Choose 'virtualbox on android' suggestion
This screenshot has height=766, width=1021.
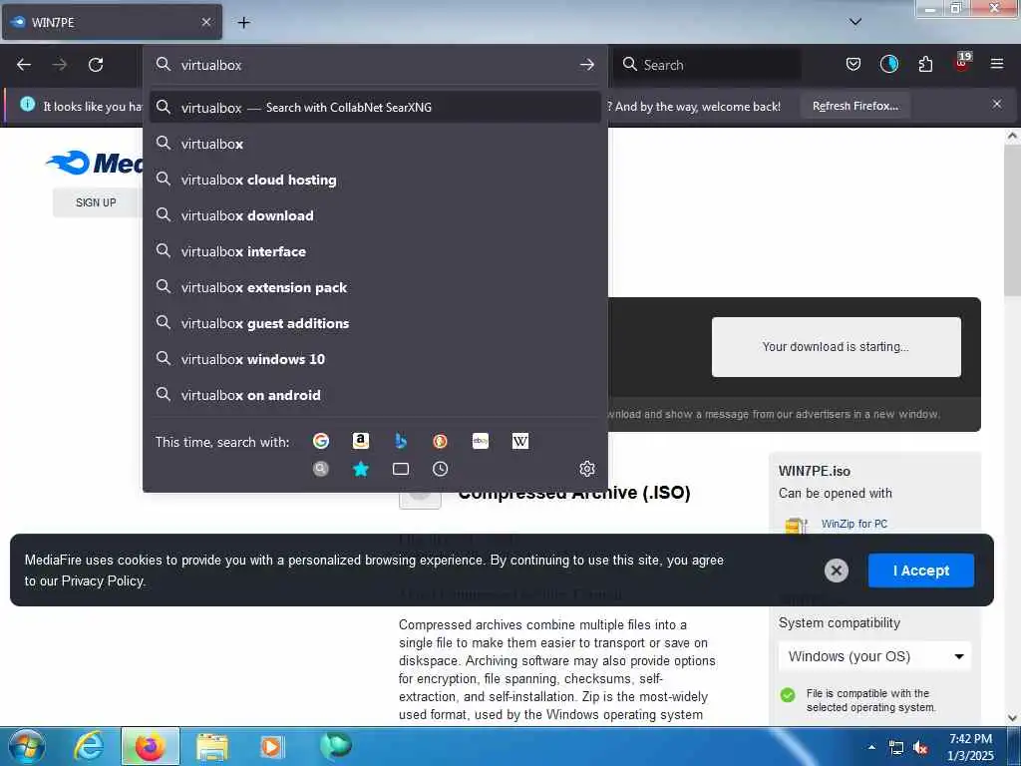pyautogui.click(x=375, y=395)
